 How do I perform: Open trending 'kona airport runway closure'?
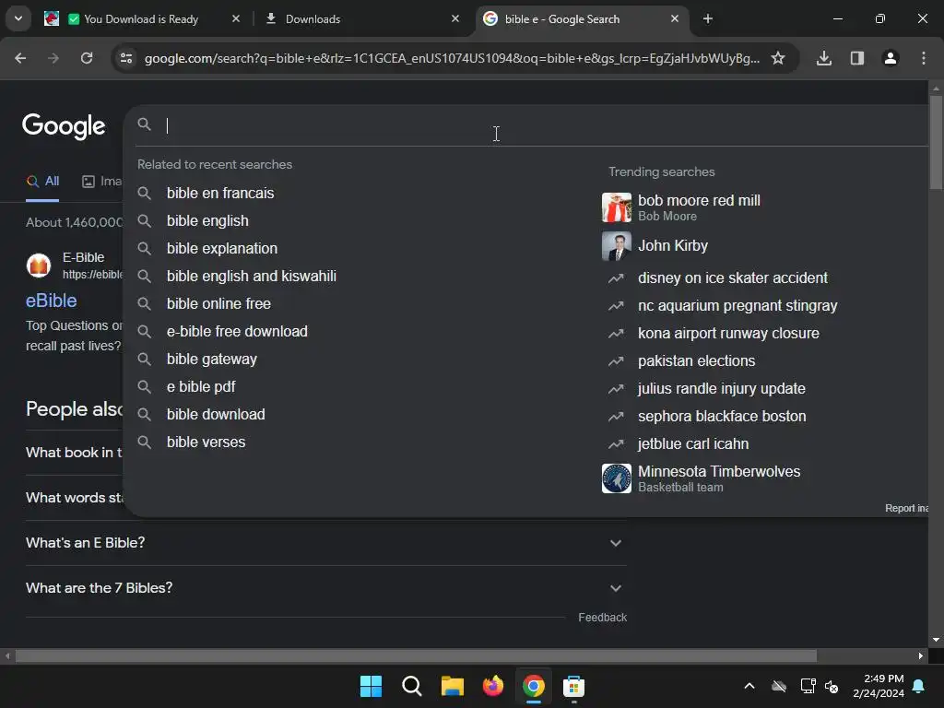[x=728, y=334]
